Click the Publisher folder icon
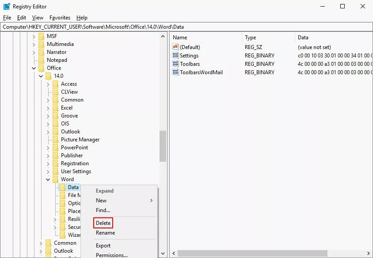Screen dimensions: 373x258 [55, 156]
